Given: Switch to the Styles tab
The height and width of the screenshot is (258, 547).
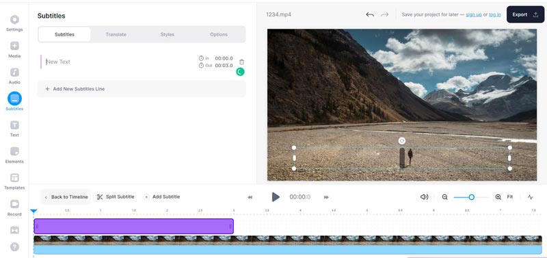Looking at the screenshot, I should pos(168,35).
